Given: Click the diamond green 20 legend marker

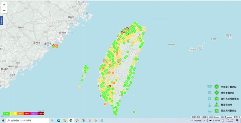Looking at the screenshot, I should pyautogui.click(x=217, y=93).
